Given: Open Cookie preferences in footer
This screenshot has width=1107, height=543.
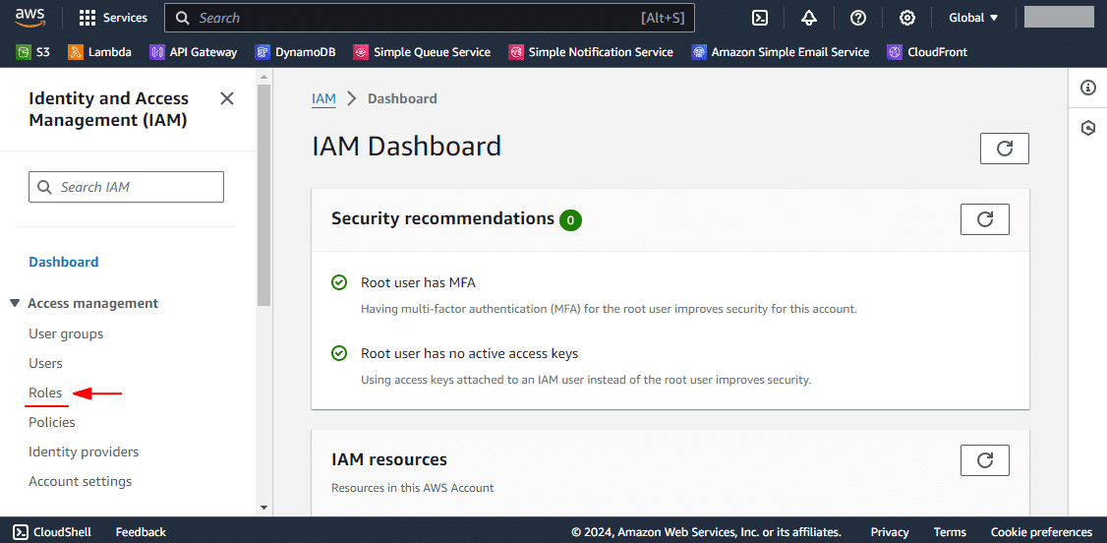Looking at the screenshot, I should [x=1041, y=532].
